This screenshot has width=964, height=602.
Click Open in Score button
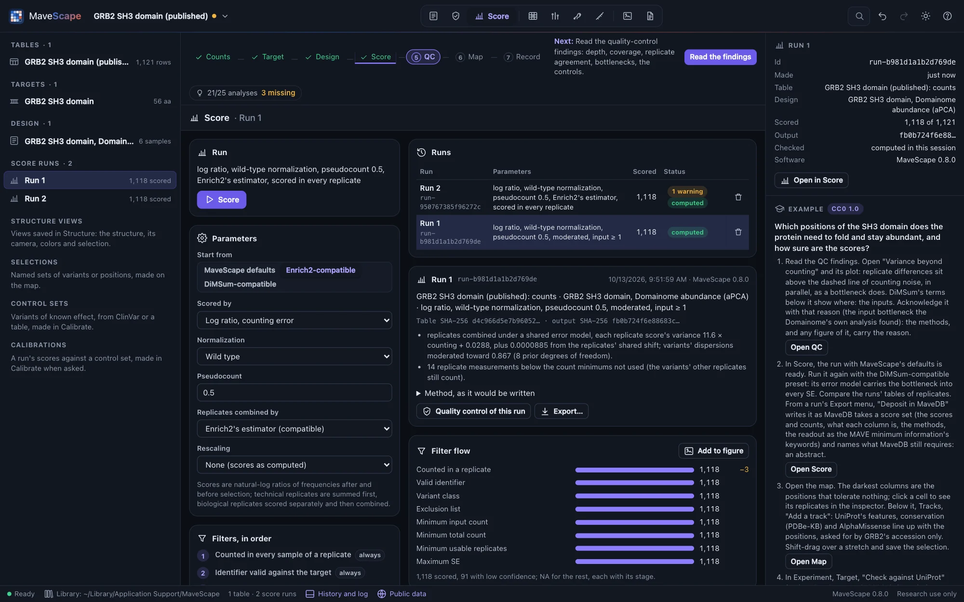[x=811, y=180]
